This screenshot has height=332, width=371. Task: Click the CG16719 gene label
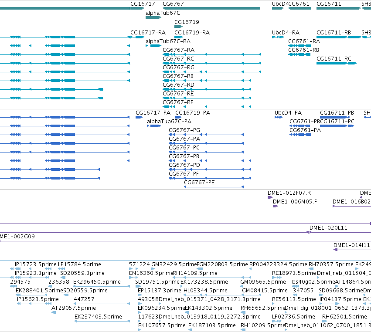tap(187, 22)
